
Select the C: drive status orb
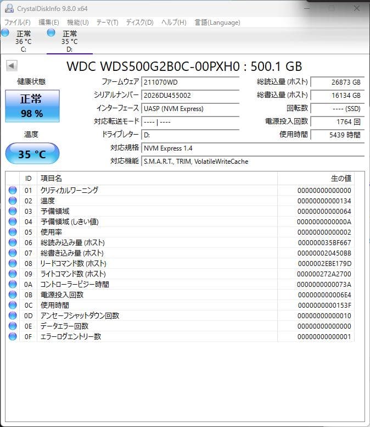[5, 32]
